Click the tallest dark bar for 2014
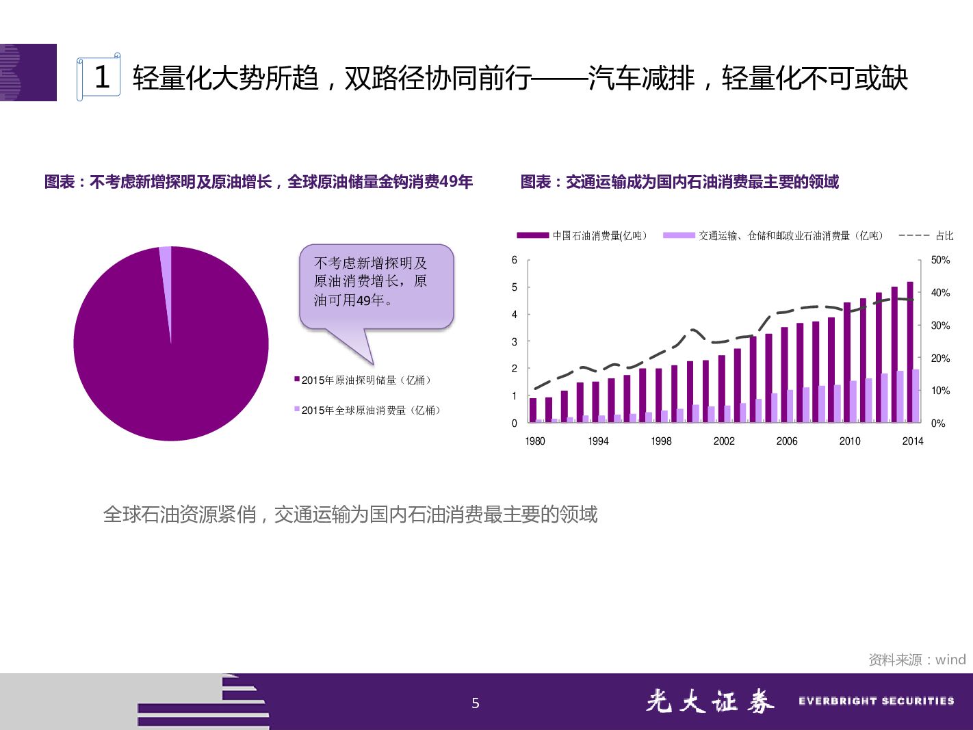 click(910, 352)
